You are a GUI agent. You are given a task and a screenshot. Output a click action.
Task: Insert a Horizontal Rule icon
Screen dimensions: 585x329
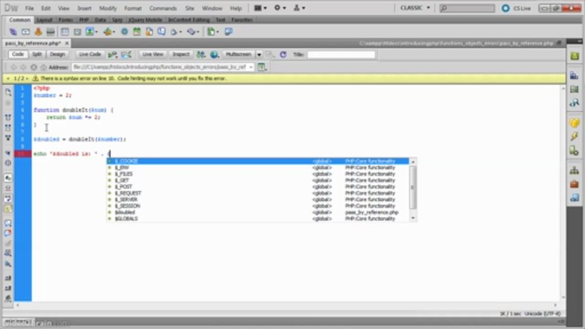50,32
